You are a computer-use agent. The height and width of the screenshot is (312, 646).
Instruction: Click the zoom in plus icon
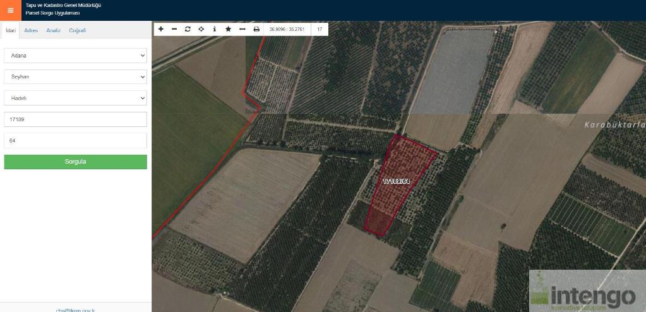point(161,29)
